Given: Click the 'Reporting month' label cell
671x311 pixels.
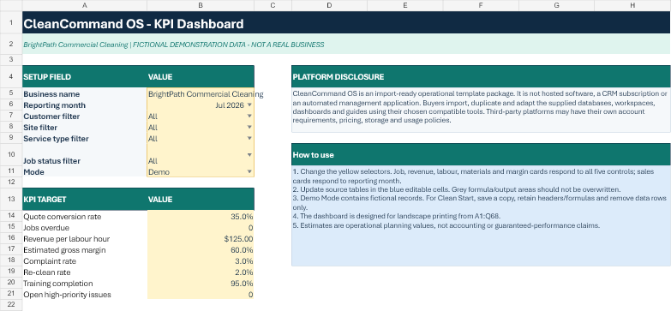Looking at the screenshot, I should click(85, 105).
